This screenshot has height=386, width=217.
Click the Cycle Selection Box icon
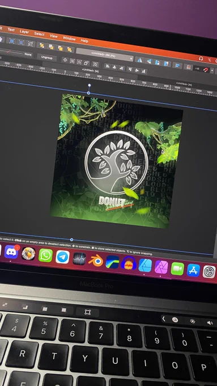click(95, 64)
